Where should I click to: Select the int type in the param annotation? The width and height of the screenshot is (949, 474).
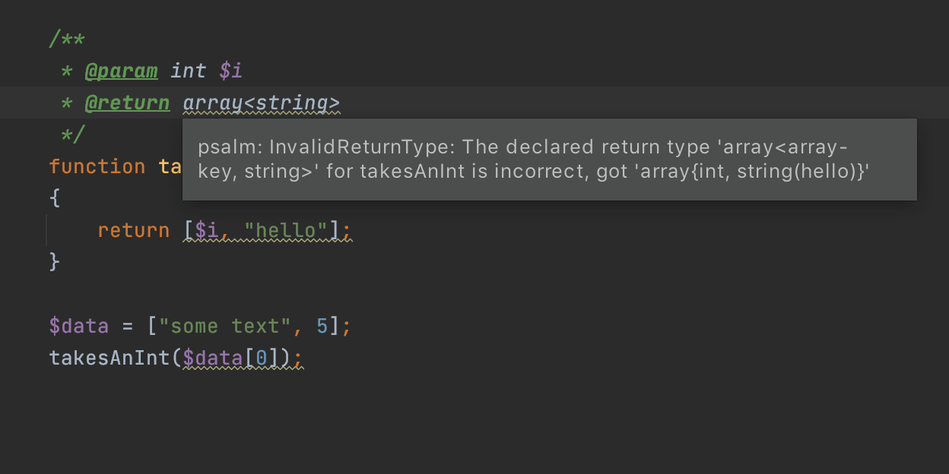(189, 71)
